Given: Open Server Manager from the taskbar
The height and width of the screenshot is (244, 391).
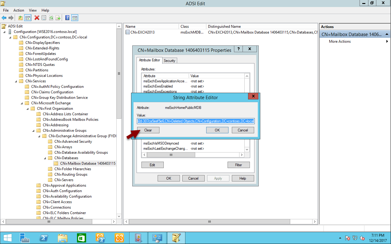Looking at the screenshot, I should [25, 238].
